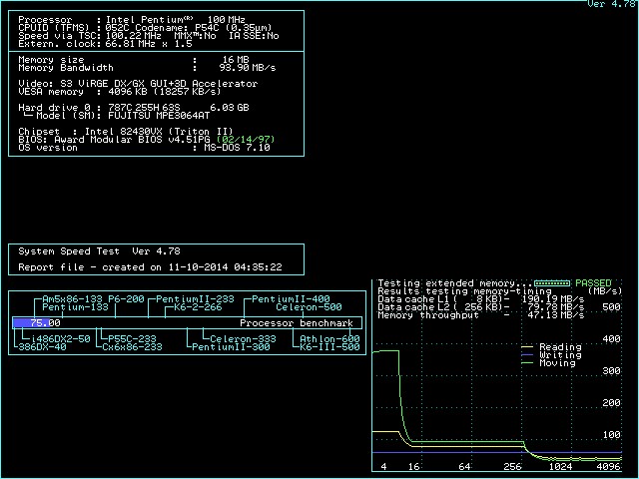
Task: Select the Reading legend entry
Action: 559,347
